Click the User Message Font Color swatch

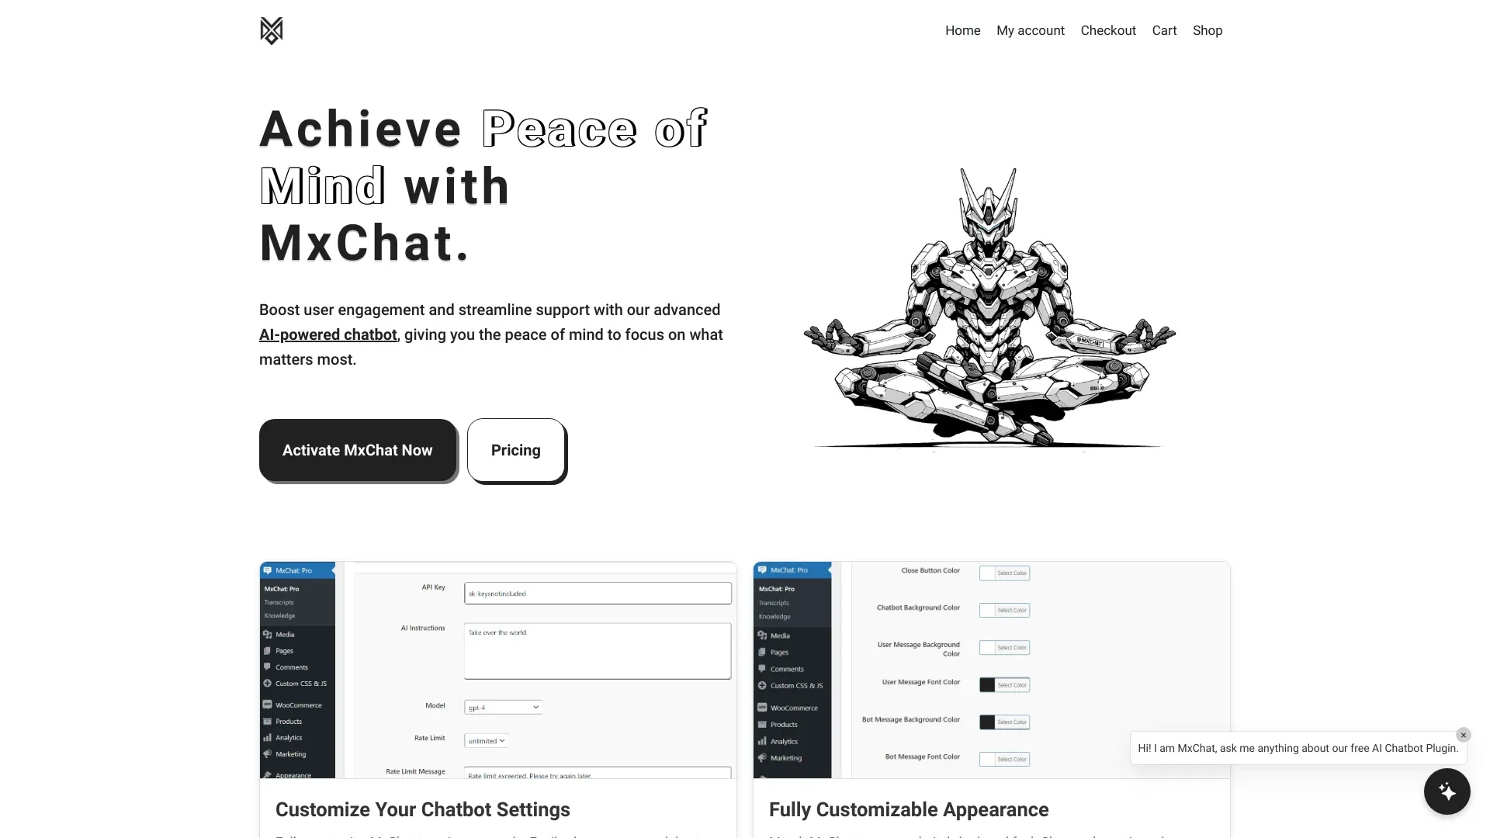(986, 684)
